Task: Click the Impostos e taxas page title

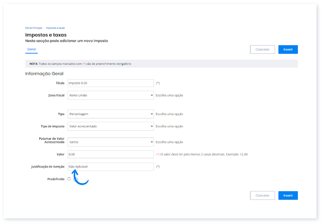Action: tap(46, 35)
